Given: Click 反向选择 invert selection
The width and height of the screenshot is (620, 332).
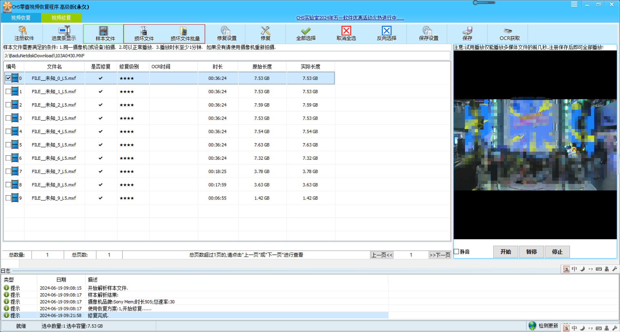Looking at the screenshot, I should click(387, 34).
